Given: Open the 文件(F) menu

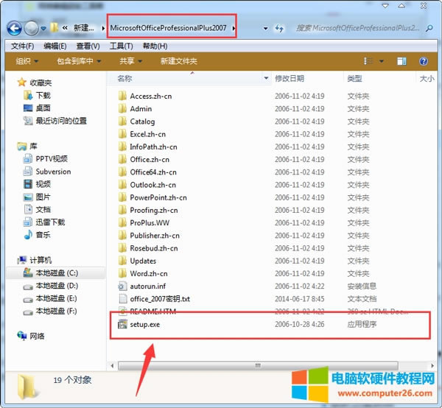Looking at the screenshot, I should [23, 46].
